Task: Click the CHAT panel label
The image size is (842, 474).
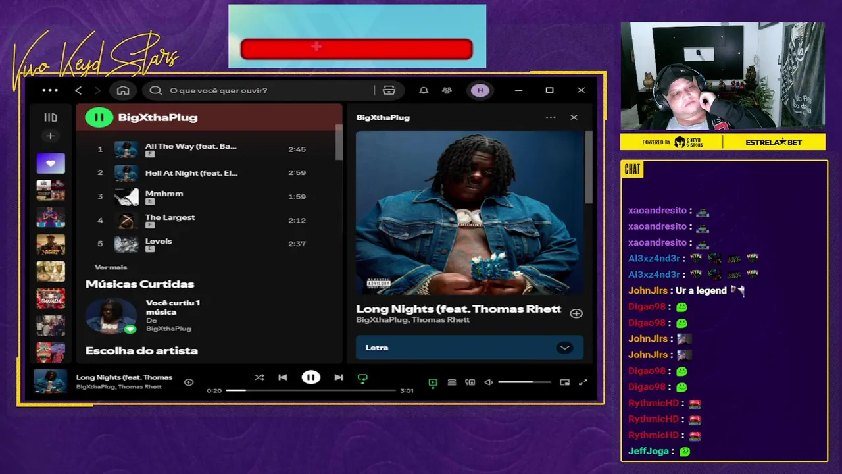Action: 632,170
